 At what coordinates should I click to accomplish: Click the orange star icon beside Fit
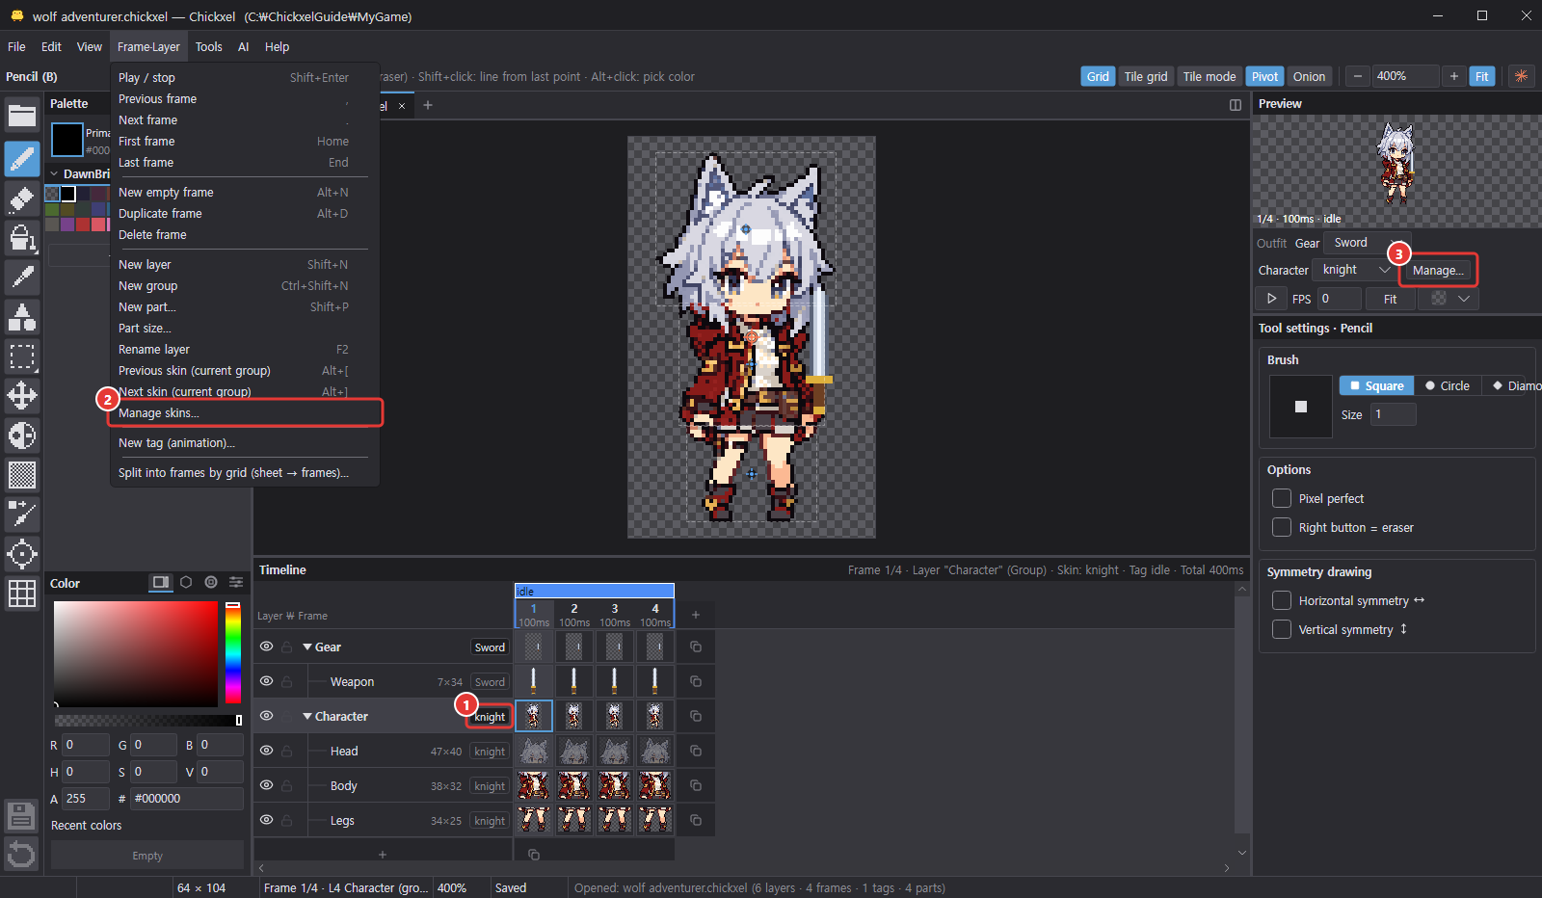click(x=1522, y=76)
